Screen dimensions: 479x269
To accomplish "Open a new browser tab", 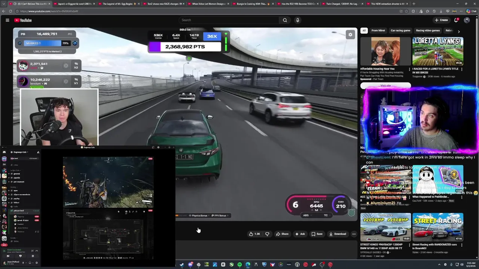I will pos(414,4).
